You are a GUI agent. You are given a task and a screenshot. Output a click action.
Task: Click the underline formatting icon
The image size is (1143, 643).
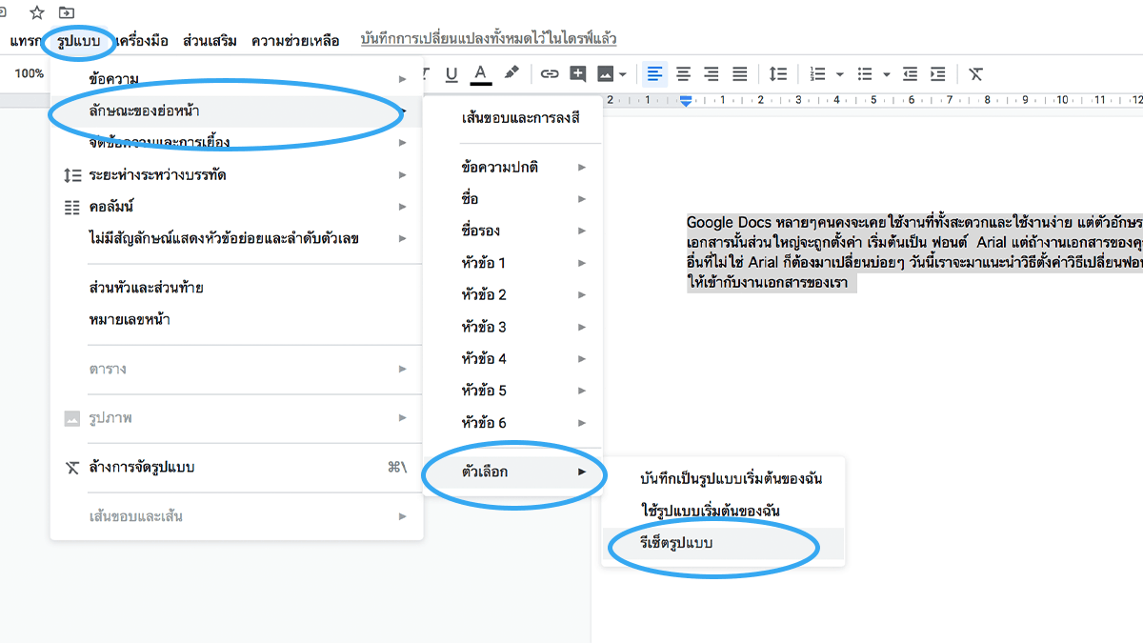pos(451,73)
